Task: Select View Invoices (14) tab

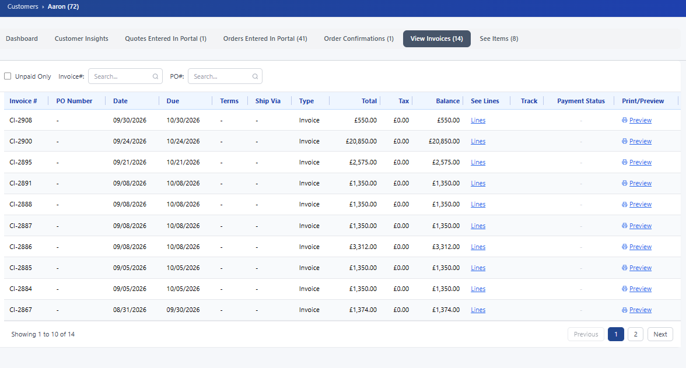Action: pos(436,38)
